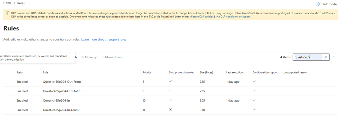
Task: Go to Home breadcrumb
Action: pyautogui.click(x=7, y=3)
